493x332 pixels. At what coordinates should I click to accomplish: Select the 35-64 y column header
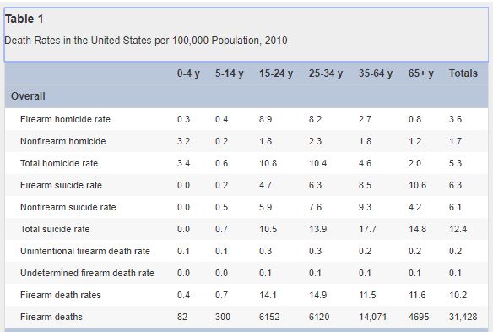pos(376,73)
